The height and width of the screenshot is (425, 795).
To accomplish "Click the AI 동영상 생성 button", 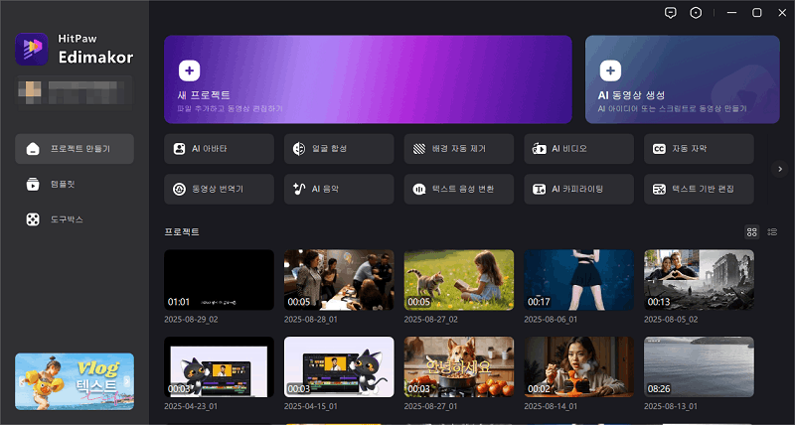I will (682, 79).
